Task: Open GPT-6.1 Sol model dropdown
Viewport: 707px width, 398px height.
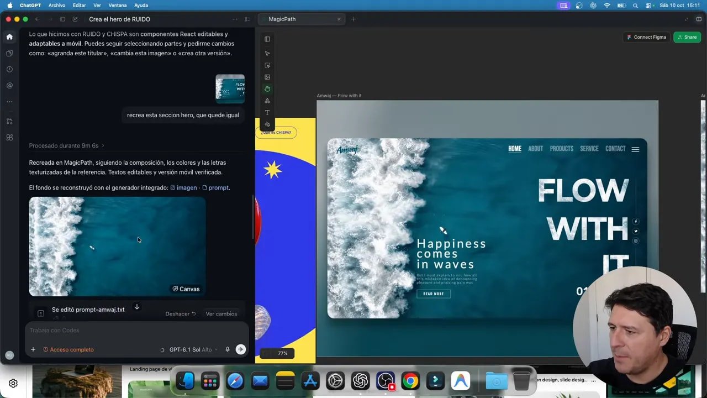Action: (193, 349)
